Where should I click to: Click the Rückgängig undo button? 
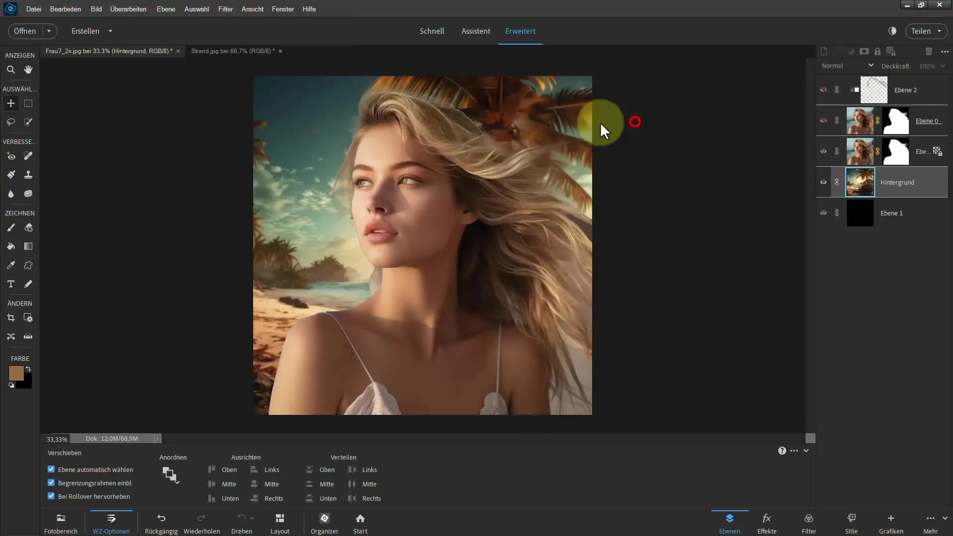click(x=161, y=524)
